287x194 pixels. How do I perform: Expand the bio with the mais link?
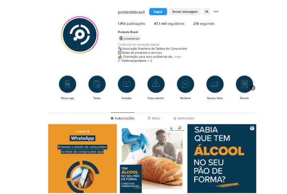click(178, 57)
